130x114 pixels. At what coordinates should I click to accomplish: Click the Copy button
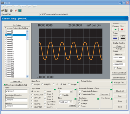120,101
